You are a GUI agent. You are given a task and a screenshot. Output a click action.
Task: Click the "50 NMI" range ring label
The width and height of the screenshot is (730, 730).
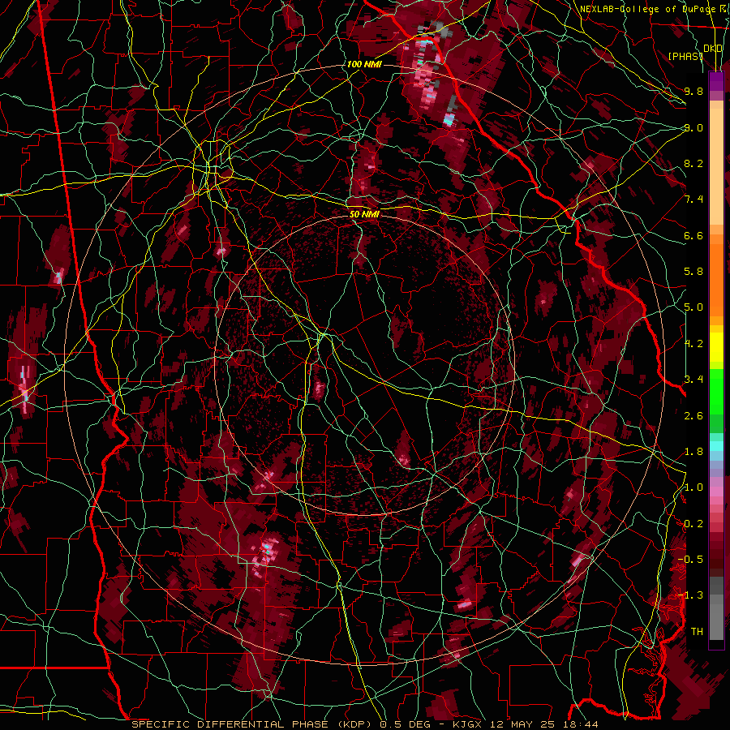tap(364, 214)
